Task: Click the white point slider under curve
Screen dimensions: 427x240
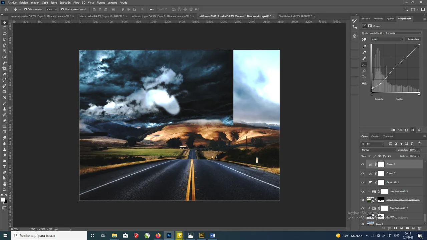Action: (419, 94)
